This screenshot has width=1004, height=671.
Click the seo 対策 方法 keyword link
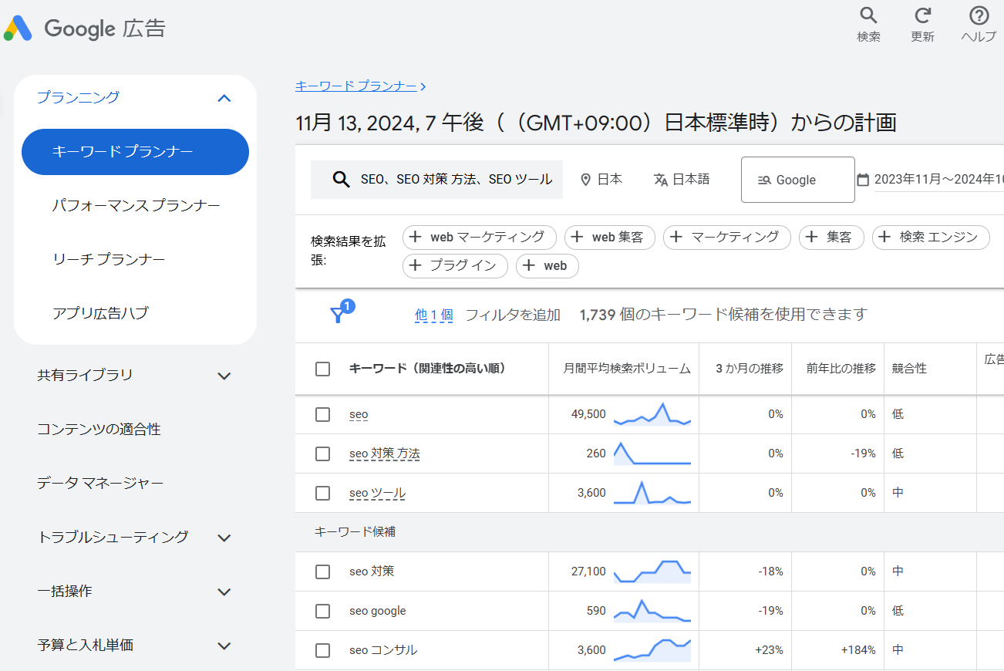[385, 454]
